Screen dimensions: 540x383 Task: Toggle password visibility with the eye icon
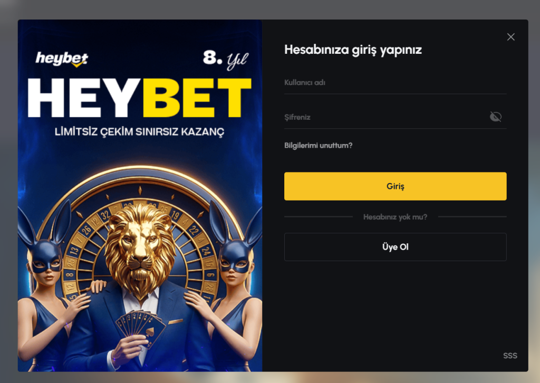(x=496, y=117)
